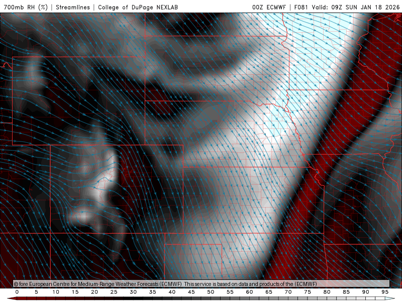Click the '85' value on color scale
402x301 pixels.
point(346,292)
